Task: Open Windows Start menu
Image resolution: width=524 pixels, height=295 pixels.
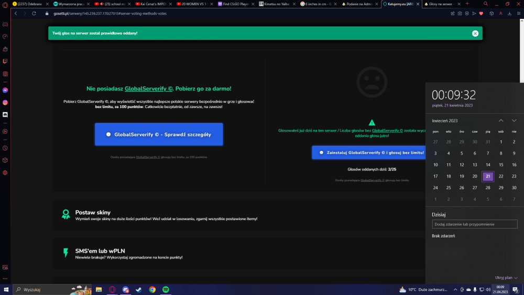Action: (6, 290)
